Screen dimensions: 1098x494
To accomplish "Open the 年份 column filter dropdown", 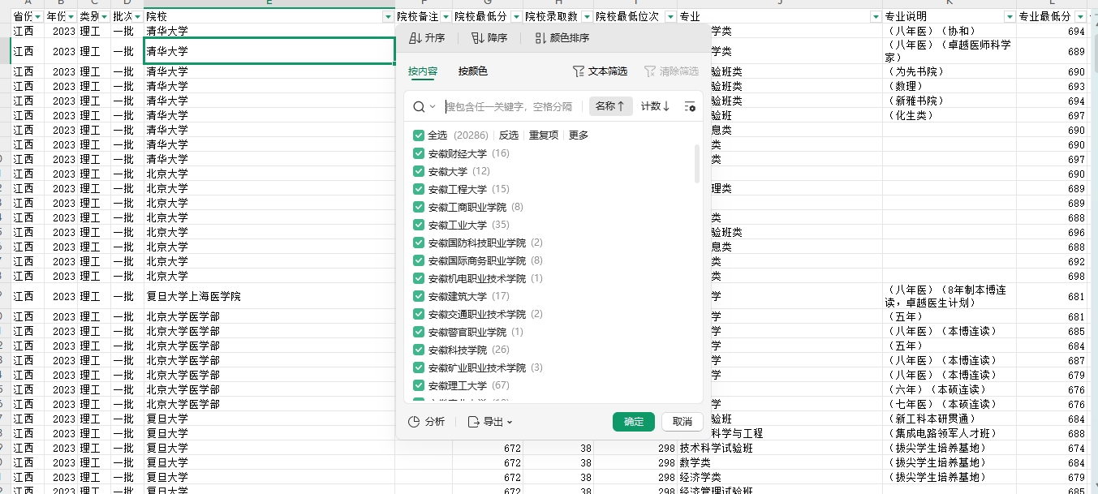I will tap(71, 16).
